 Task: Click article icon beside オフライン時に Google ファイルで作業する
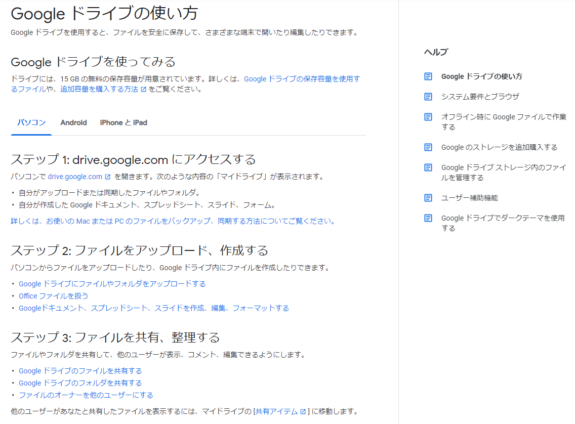tap(428, 117)
